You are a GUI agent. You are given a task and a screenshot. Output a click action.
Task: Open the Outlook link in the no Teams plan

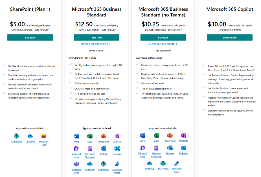coord(170,153)
